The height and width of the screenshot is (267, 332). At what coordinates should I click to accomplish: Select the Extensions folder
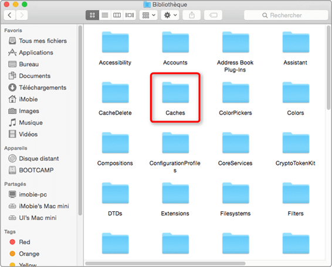[x=175, y=200]
